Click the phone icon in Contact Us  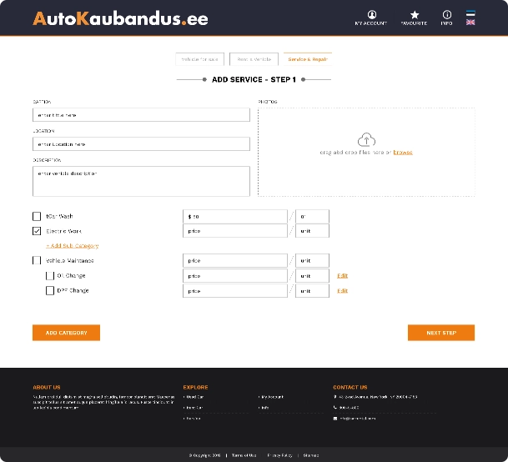335,407
